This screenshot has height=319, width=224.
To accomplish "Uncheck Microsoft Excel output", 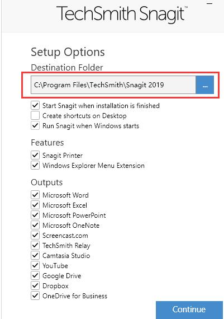I will point(35,205).
